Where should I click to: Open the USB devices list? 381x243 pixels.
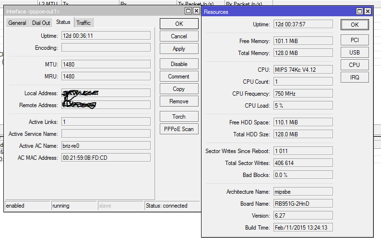point(354,53)
